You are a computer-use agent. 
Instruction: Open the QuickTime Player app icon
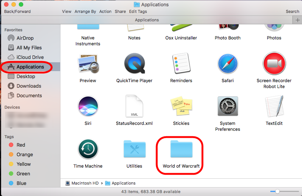tap(134, 64)
